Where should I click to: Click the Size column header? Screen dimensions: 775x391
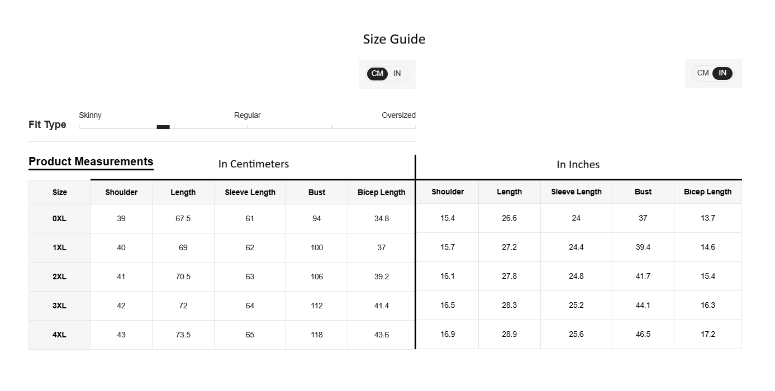point(60,192)
